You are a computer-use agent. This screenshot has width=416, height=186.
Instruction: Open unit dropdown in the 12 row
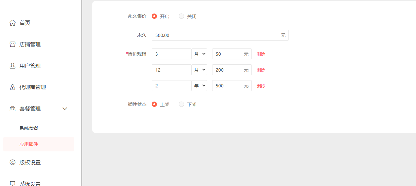(x=199, y=70)
